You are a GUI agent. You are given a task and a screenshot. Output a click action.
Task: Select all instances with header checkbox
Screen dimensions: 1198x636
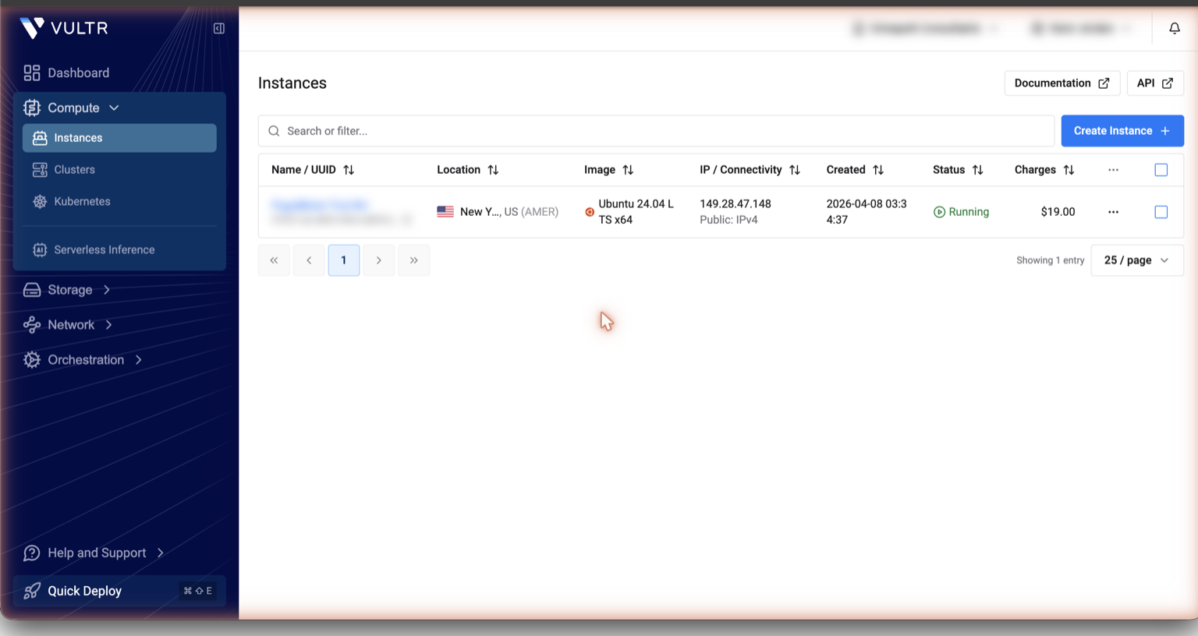[x=1161, y=170]
